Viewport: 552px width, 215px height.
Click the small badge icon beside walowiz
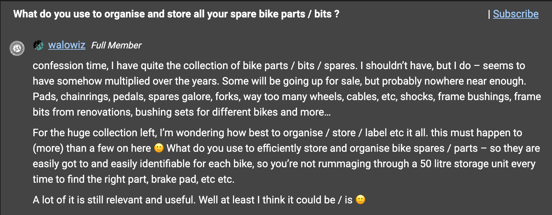click(x=38, y=45)
